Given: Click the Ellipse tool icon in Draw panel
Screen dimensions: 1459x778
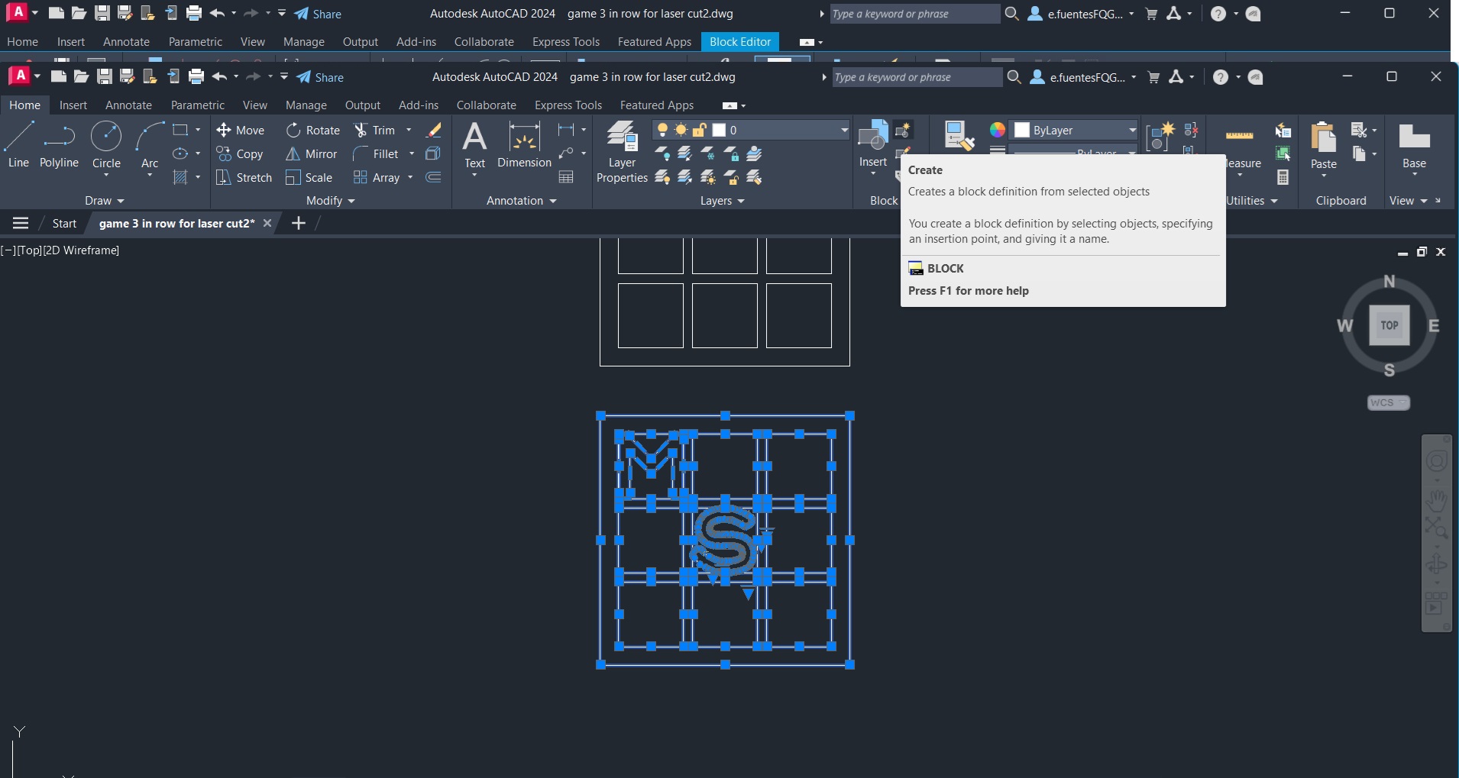Looking at the screenshot, I should pos(180,153).
